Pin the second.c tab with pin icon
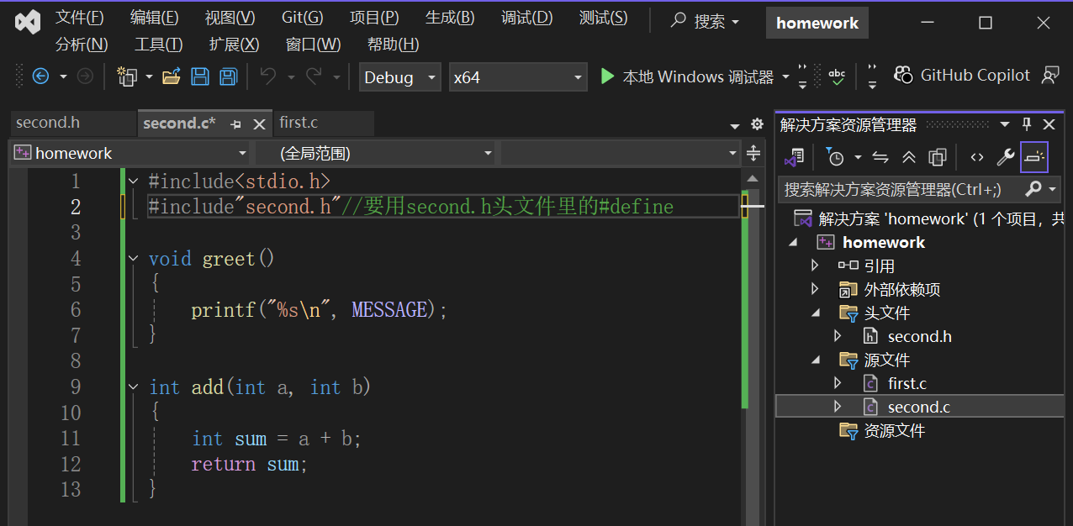Screen dimensions: 1073x526 pos(236,124)
